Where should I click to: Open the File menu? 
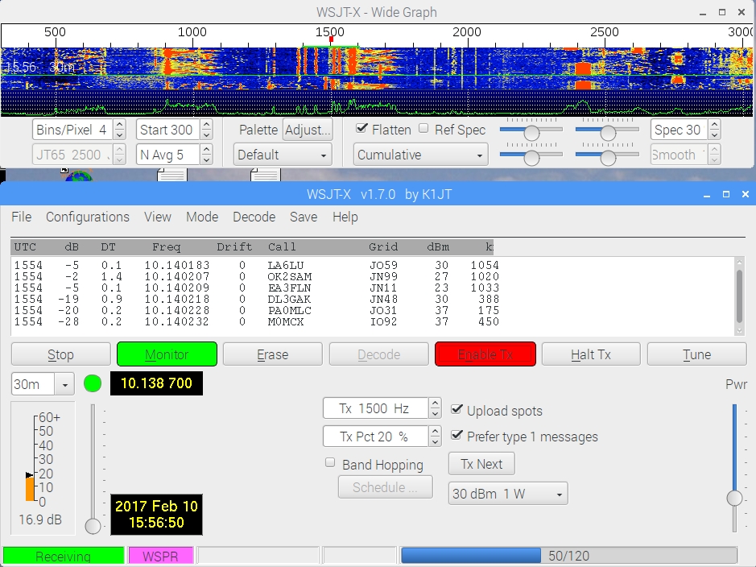pos(21,217)
